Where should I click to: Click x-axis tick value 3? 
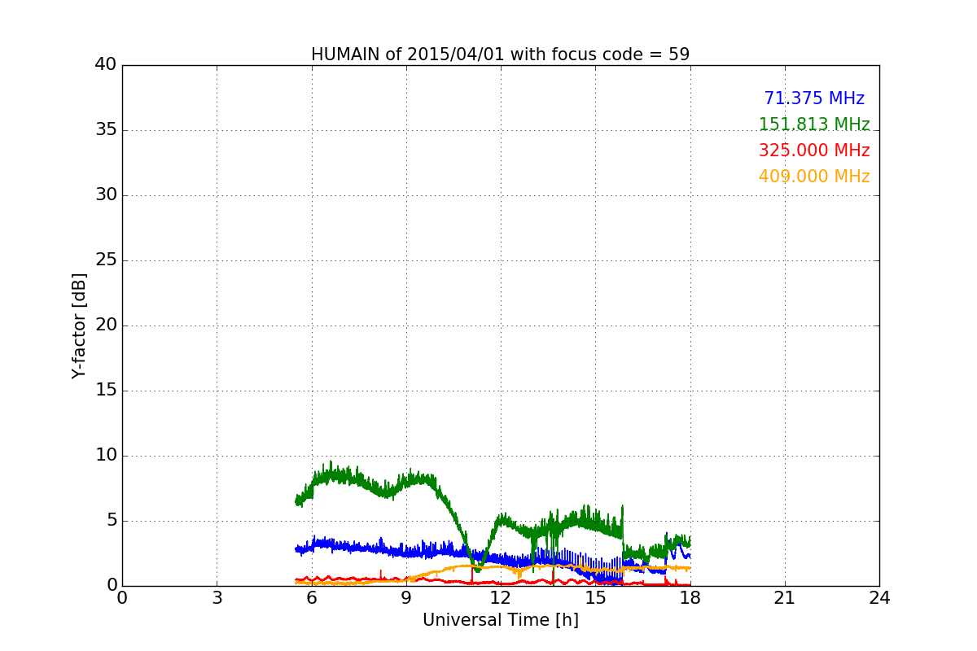[217, 598]
